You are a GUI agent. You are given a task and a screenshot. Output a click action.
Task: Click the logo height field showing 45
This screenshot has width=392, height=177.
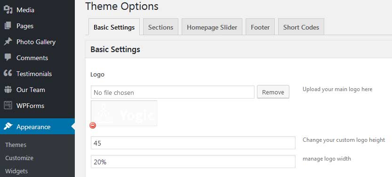point(193,143)
